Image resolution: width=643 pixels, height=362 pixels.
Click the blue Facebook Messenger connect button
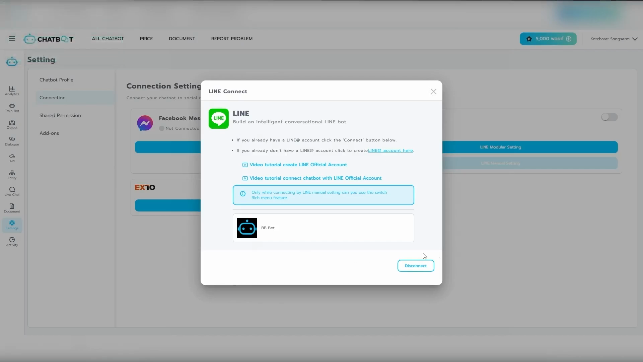click(x=168, y=147)
